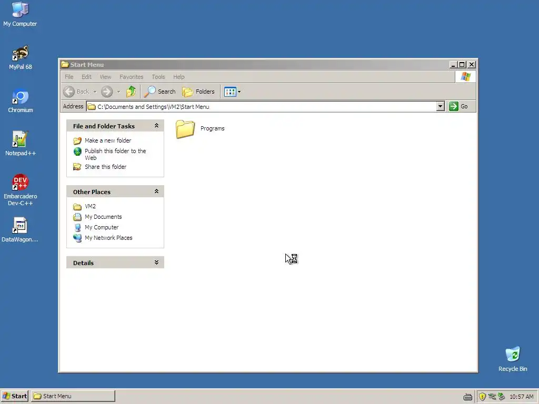Viewport: 539px width, 404px height.
Task: Open My Computer from Other Places
Action: coord(102,227)
